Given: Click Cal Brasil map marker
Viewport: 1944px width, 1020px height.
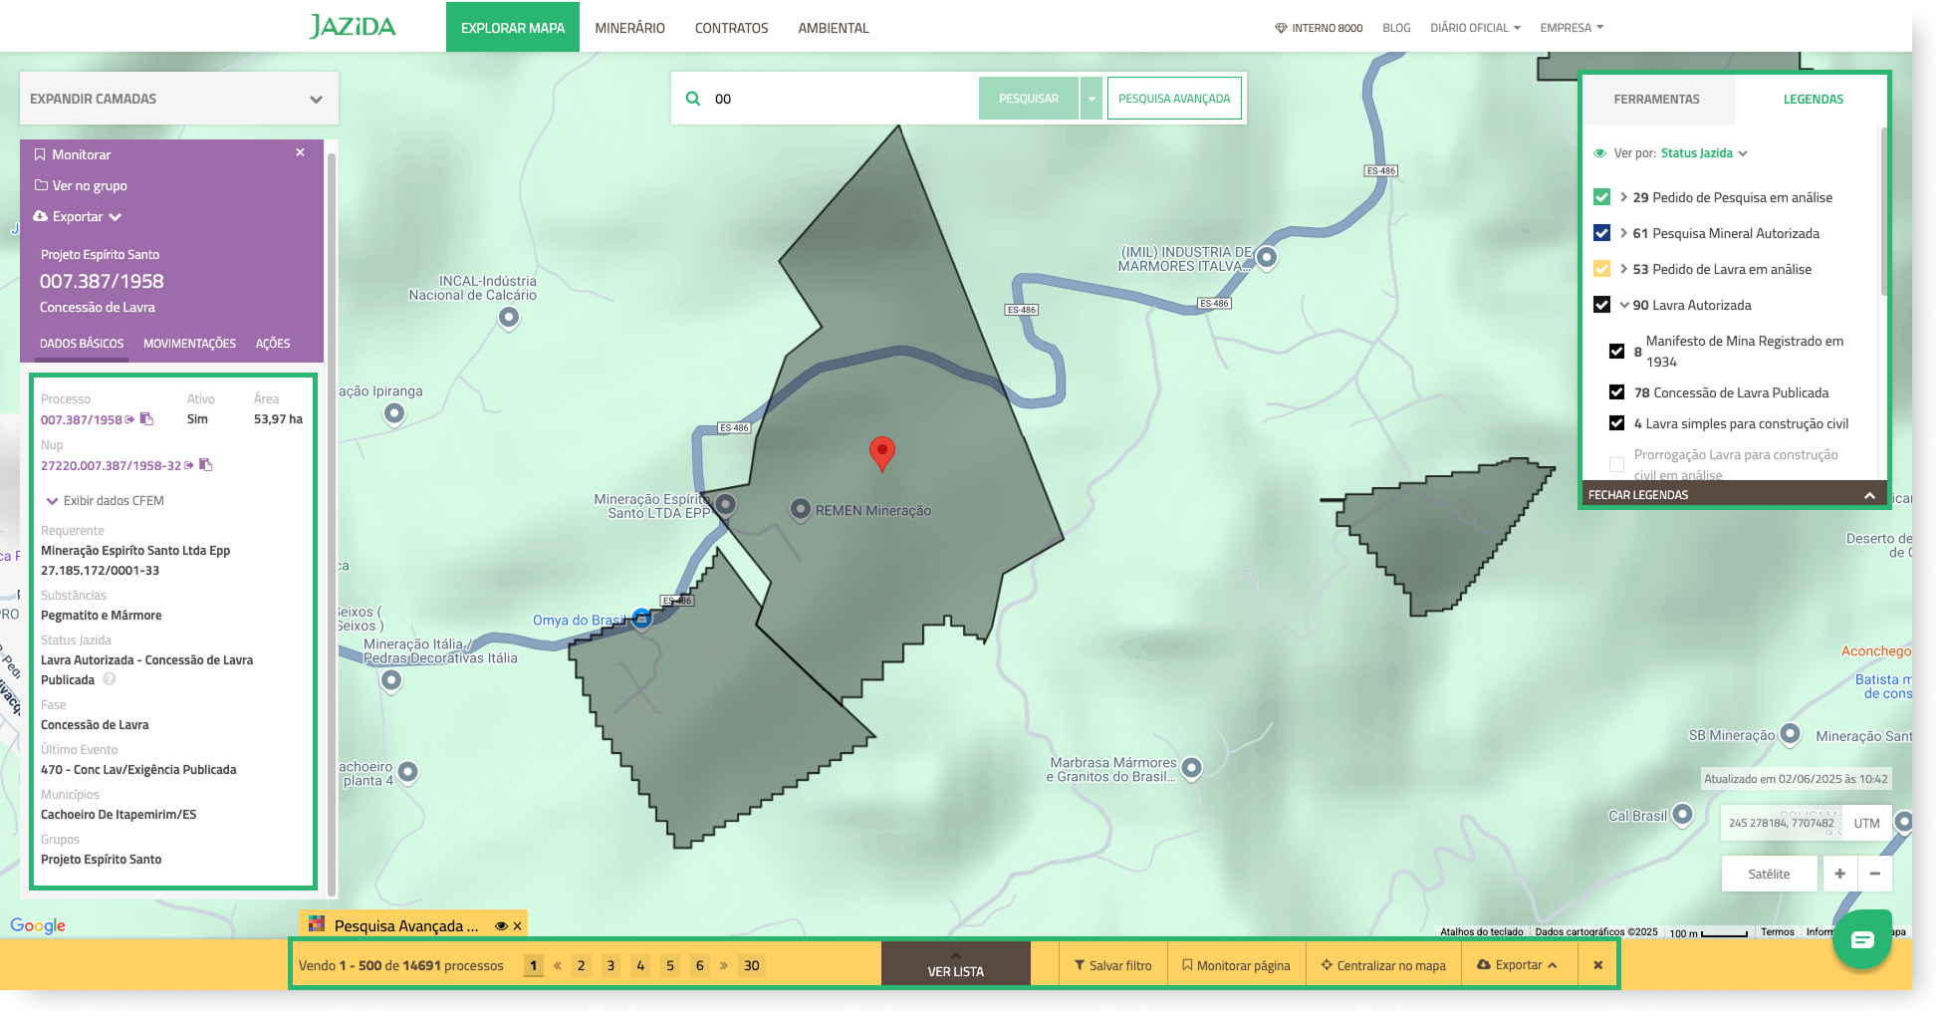Looking at the screenshot, I should pos(1682,815).
